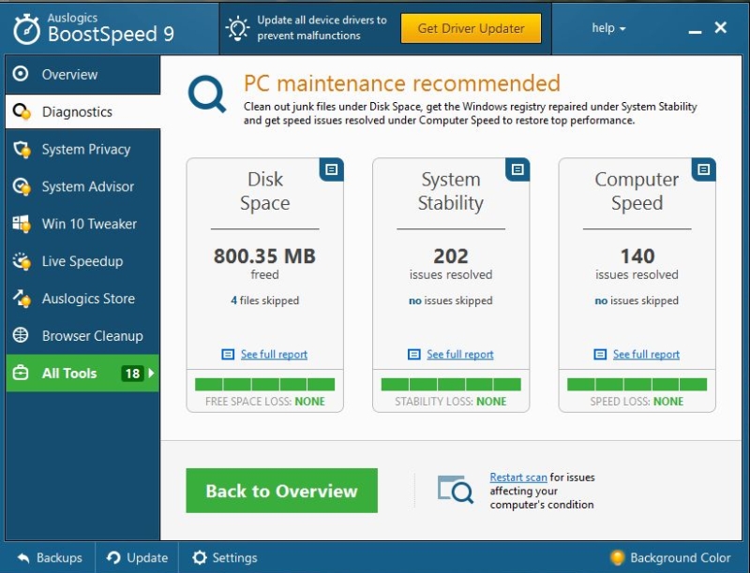Viewport: 750px width, 573px height.
Task: Click the 18 tools count badge
Action: [x=132, y=374]
